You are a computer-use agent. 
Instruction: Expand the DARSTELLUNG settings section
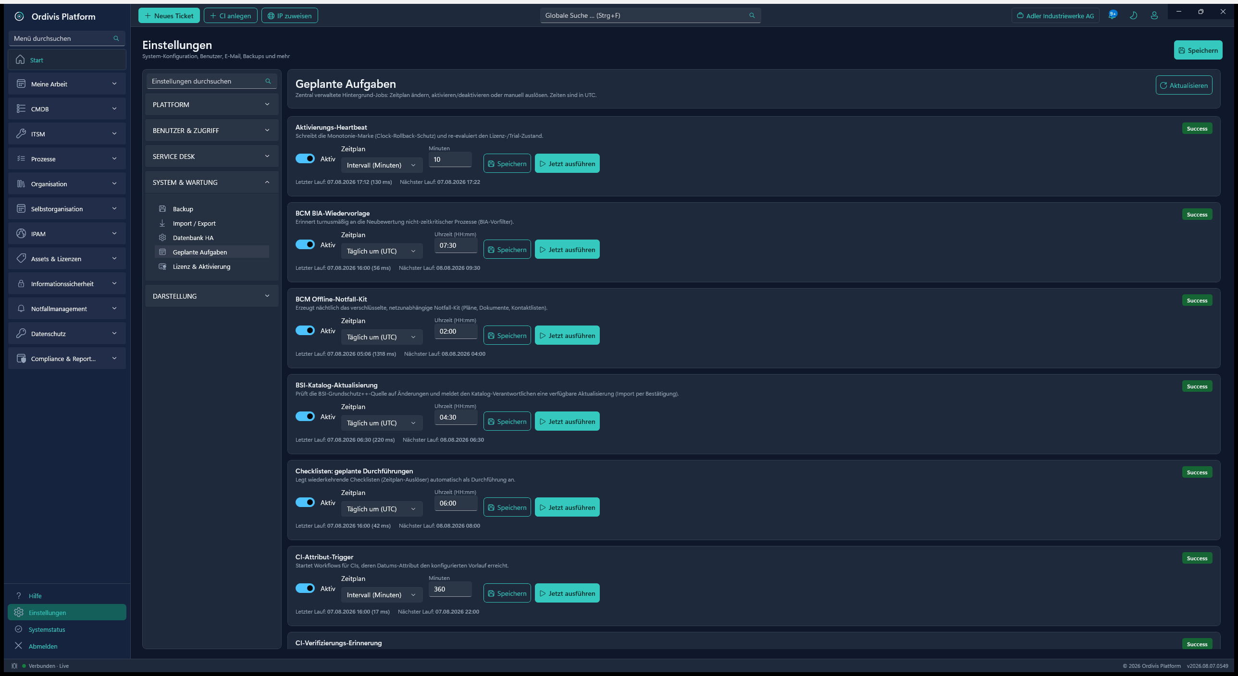coord(211,296)
